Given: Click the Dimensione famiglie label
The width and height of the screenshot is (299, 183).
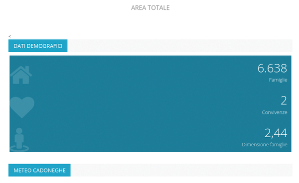Looking at the screenshot, I should coord(265,145).
